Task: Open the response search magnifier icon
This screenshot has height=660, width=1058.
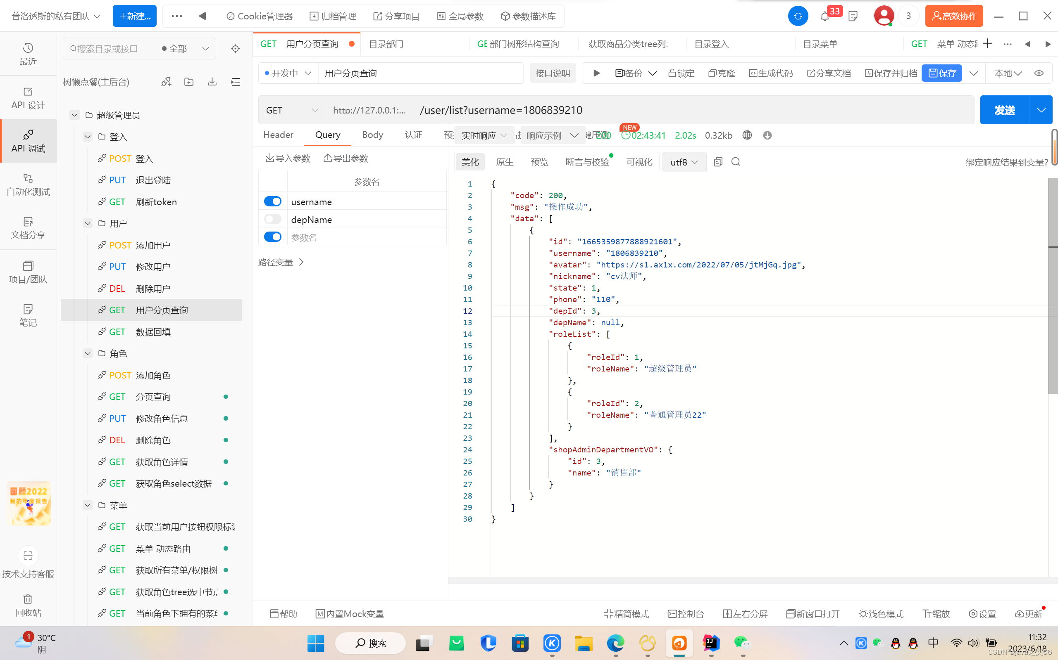Action: [736, 162]
